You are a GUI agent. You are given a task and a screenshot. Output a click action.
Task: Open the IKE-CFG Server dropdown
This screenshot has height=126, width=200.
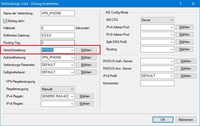[x=172, y=20]
